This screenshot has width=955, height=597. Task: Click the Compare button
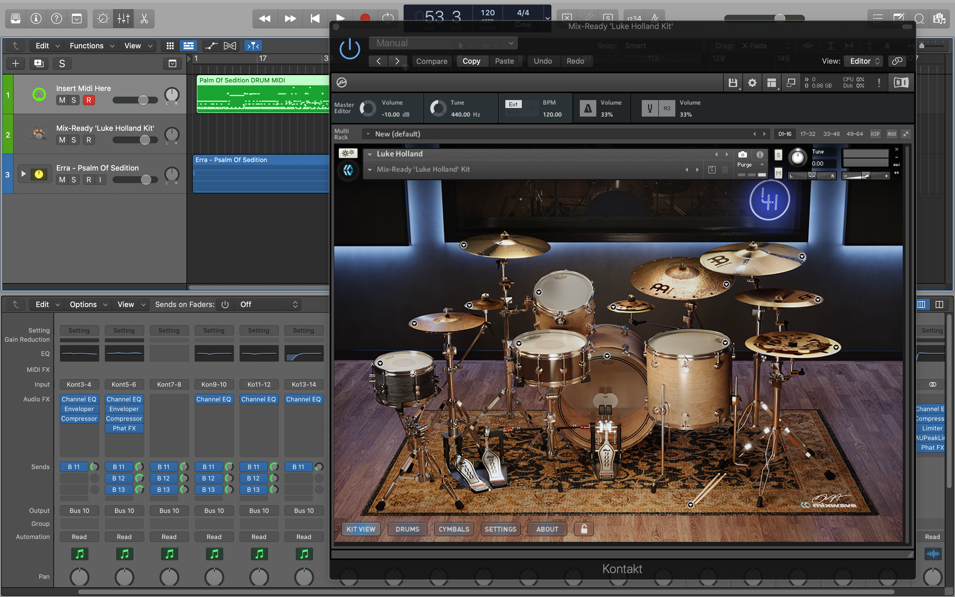click(x=431, y=61)
